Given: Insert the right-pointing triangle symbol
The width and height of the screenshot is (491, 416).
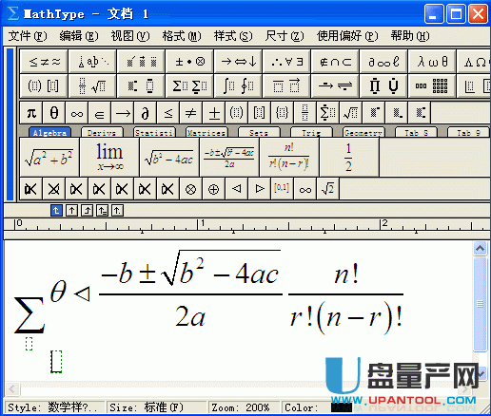Looking at the screenshot, I should pos(259,189).
